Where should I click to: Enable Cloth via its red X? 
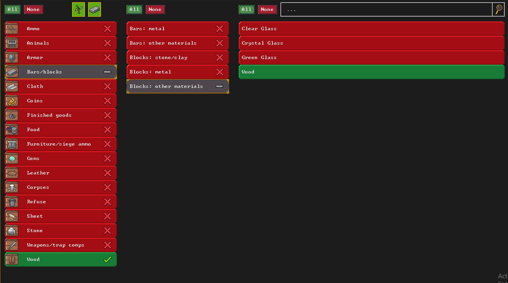pos(108,87)
